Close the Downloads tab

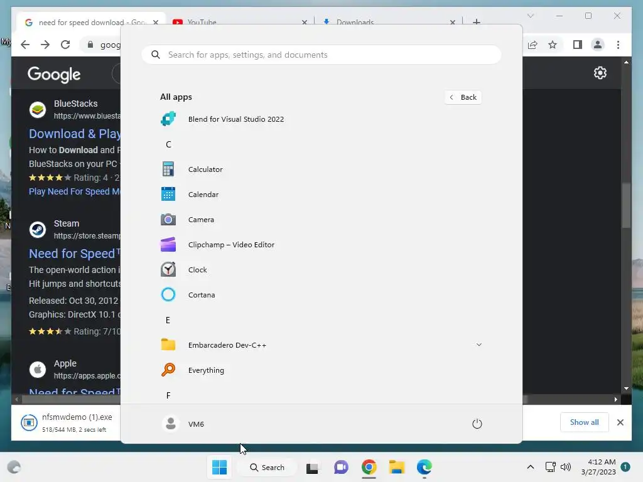click(x=452, y=22)
